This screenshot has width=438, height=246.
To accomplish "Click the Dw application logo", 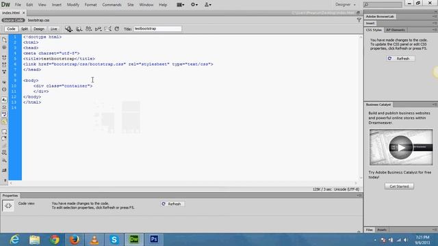I will click(5, 5).
